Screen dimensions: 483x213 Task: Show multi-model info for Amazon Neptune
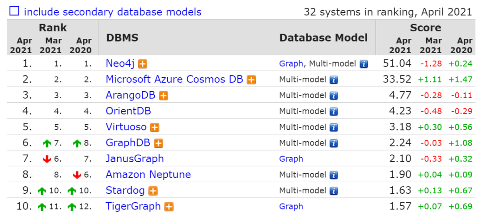(x=334, y=175)
